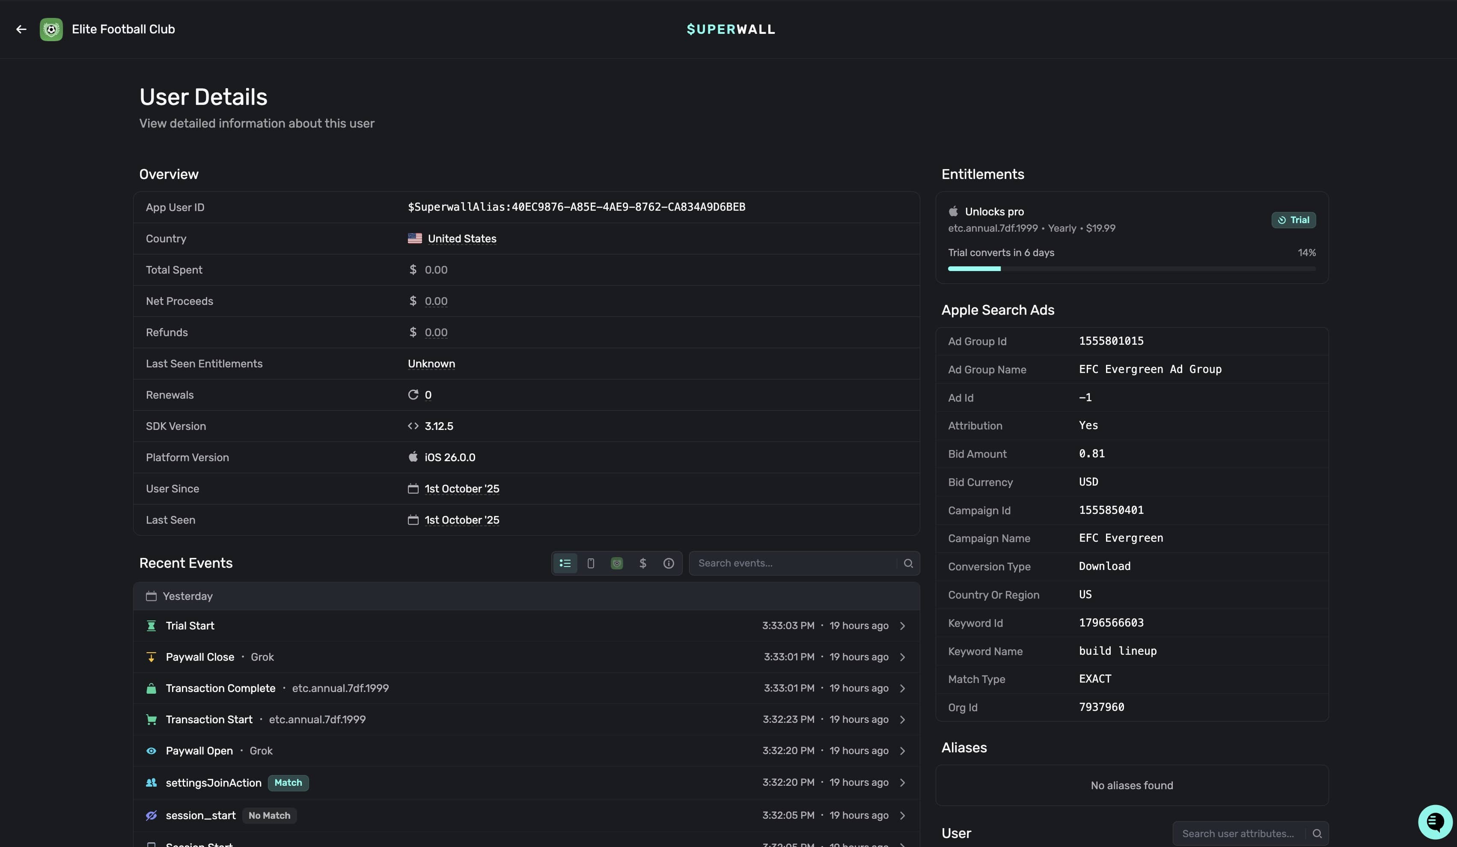Open the chat support bubble

click(x=1434, y=822)
